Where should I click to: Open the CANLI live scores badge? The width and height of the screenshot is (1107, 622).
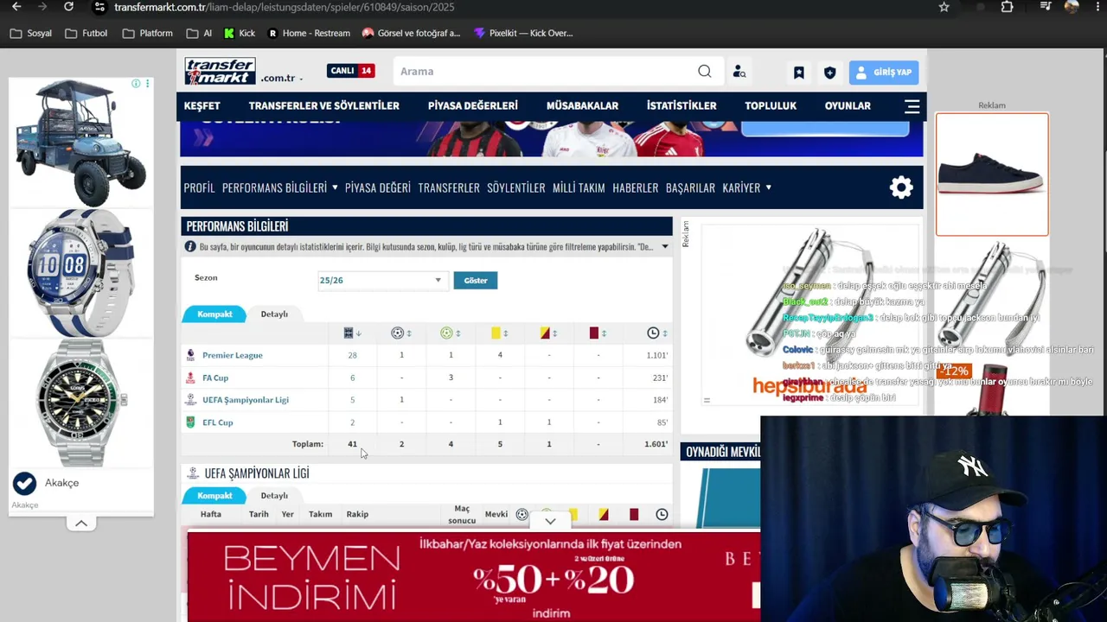click(350, 71)
